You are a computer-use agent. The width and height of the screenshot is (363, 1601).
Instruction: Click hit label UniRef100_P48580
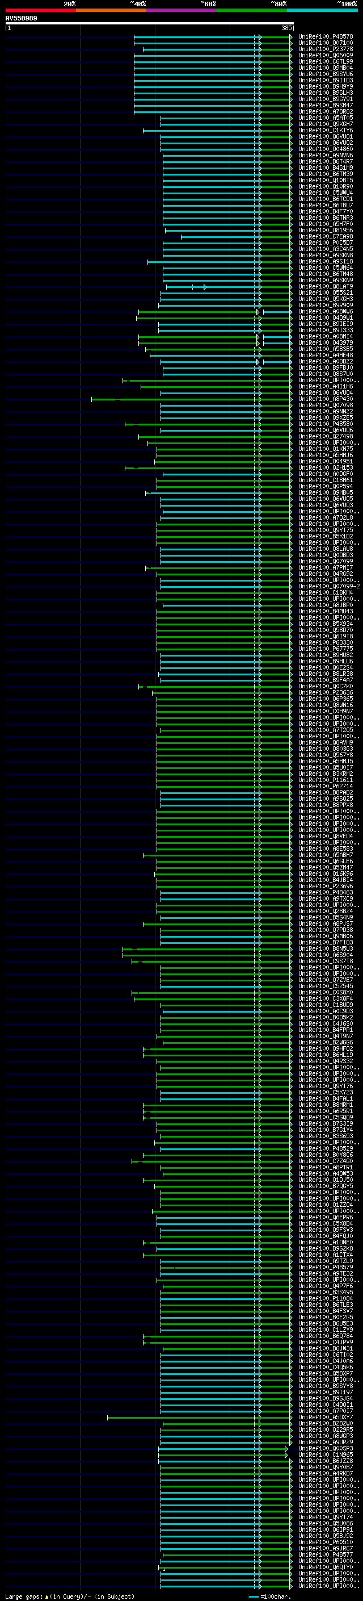[x=326, y=424]
